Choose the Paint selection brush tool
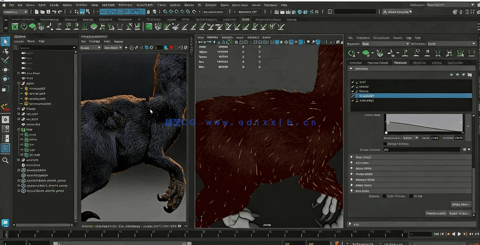Screen dimensions: 480x245 pos(5,60)
